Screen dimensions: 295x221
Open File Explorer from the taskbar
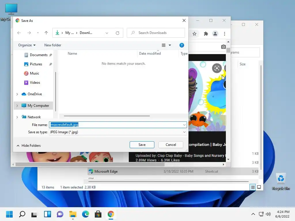73,214
